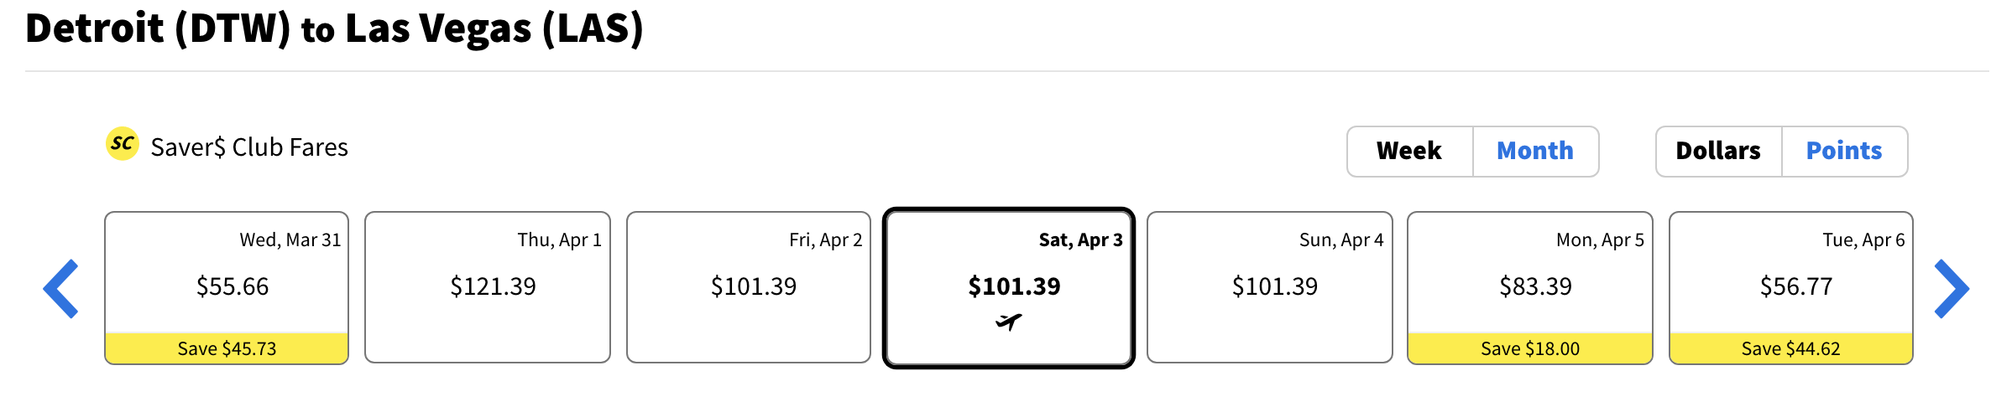Switch to Week view
This screenshot has height=412, width=1991.
coord(1409,152)
